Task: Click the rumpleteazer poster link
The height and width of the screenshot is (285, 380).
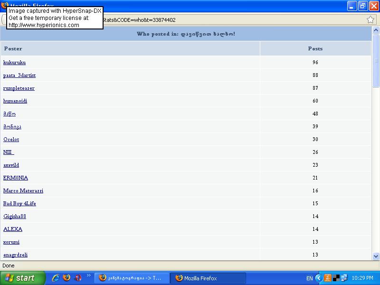Action: (19, 88)
